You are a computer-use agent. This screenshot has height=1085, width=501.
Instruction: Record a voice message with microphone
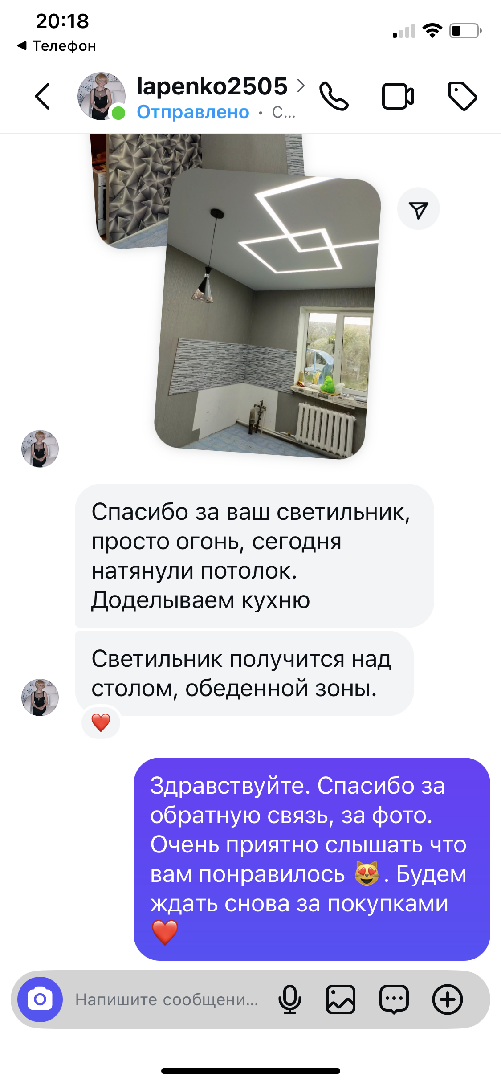(290, 999)
